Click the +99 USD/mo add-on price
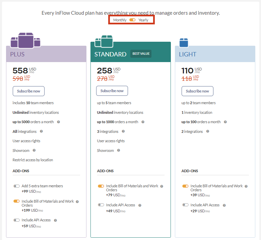The width and height of the screenshot is (261, 240). pos(31,191)
